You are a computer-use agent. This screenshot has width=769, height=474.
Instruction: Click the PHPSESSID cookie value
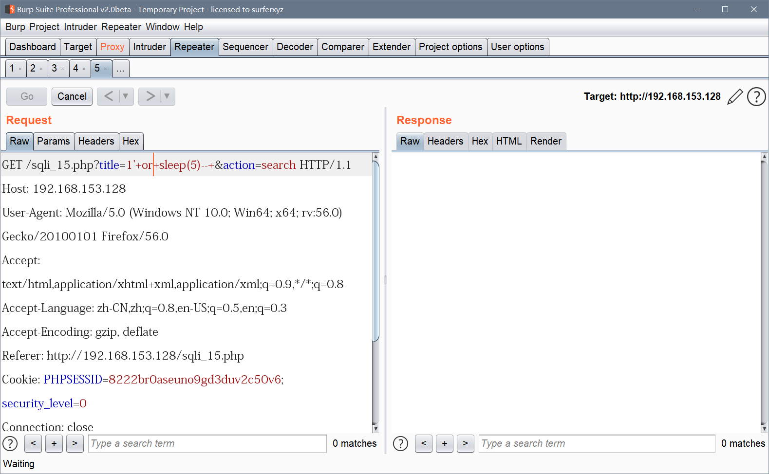pyautogui.click(x=195, y=380)
